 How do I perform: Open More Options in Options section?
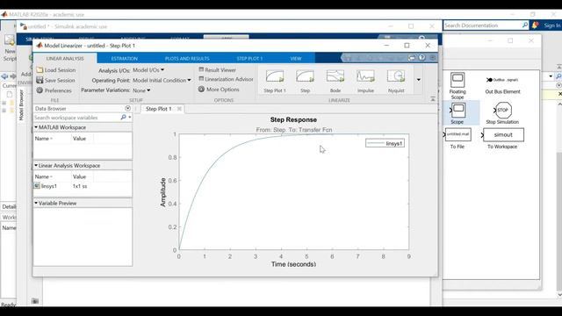tap(219, 90)
